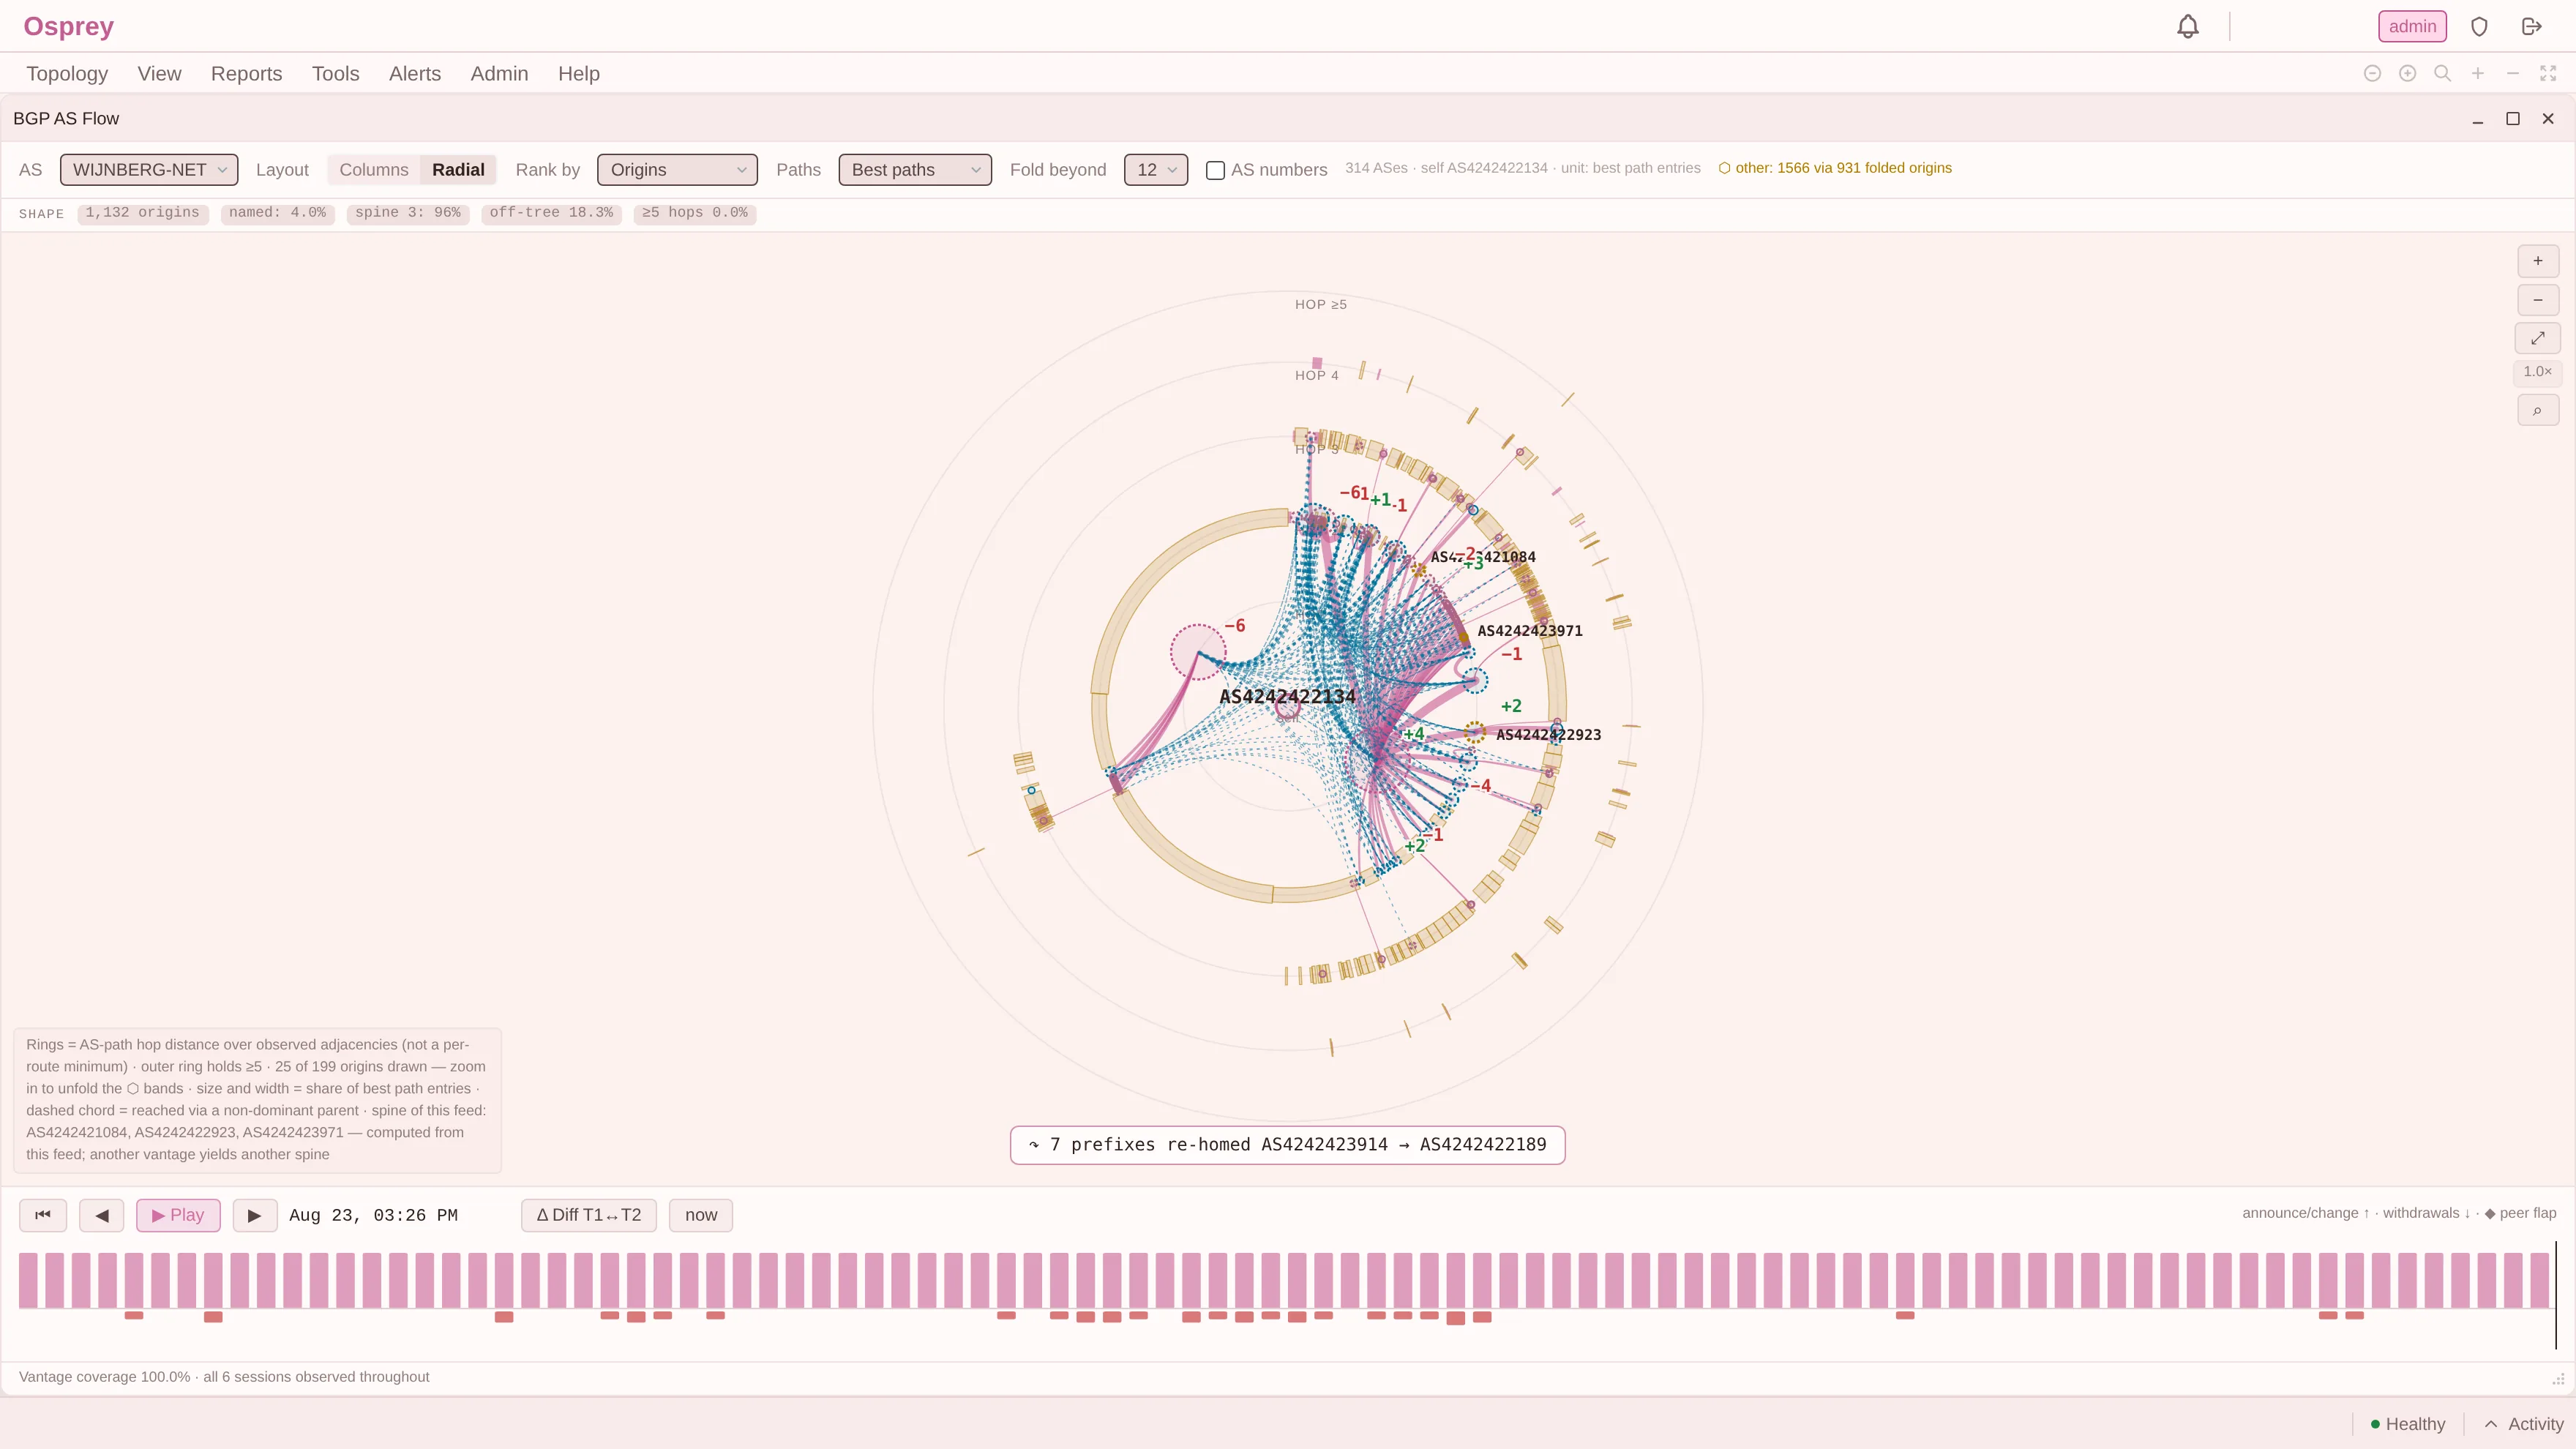This screenshot has width=2576, height=1449.
Task: Open the Rank by Origins dropdown
Action: (677, 170)
